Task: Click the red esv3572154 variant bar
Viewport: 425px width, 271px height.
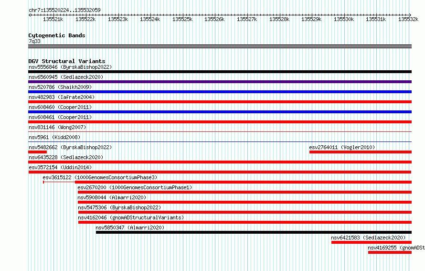Action: 220,172
